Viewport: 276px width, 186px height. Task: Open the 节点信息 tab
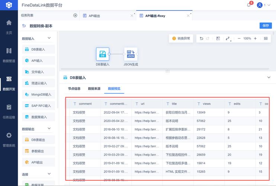click(x=74, y=89)
